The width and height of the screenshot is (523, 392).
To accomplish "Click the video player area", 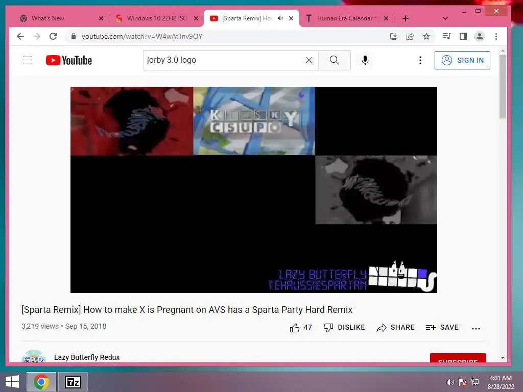I will 253,190.
